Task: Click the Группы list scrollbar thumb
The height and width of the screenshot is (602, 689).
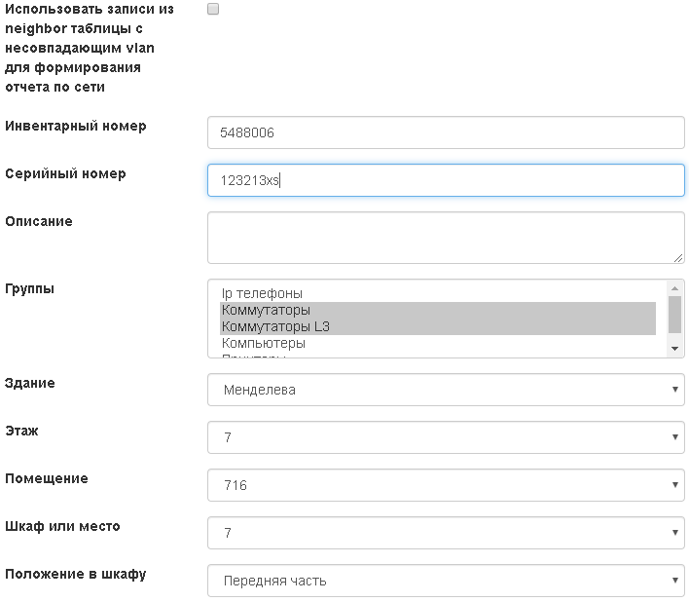Action: [x=674, y=314]
